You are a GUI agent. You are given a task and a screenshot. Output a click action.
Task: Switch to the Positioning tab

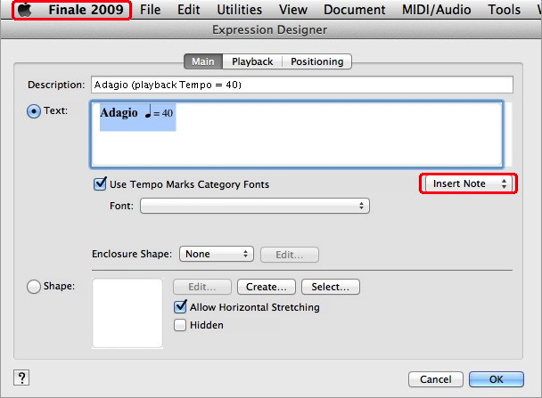pyautogui.click(x=316, y=61)
